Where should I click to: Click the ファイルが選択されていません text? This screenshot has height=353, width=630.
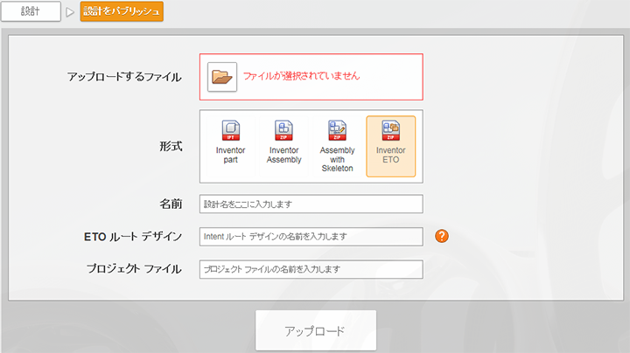(x=301, y=76)
